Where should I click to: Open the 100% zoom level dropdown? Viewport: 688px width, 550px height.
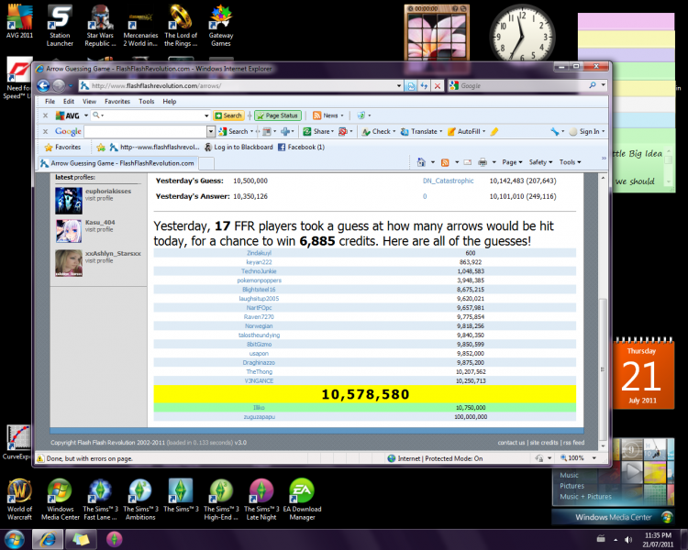pos(594,458)
